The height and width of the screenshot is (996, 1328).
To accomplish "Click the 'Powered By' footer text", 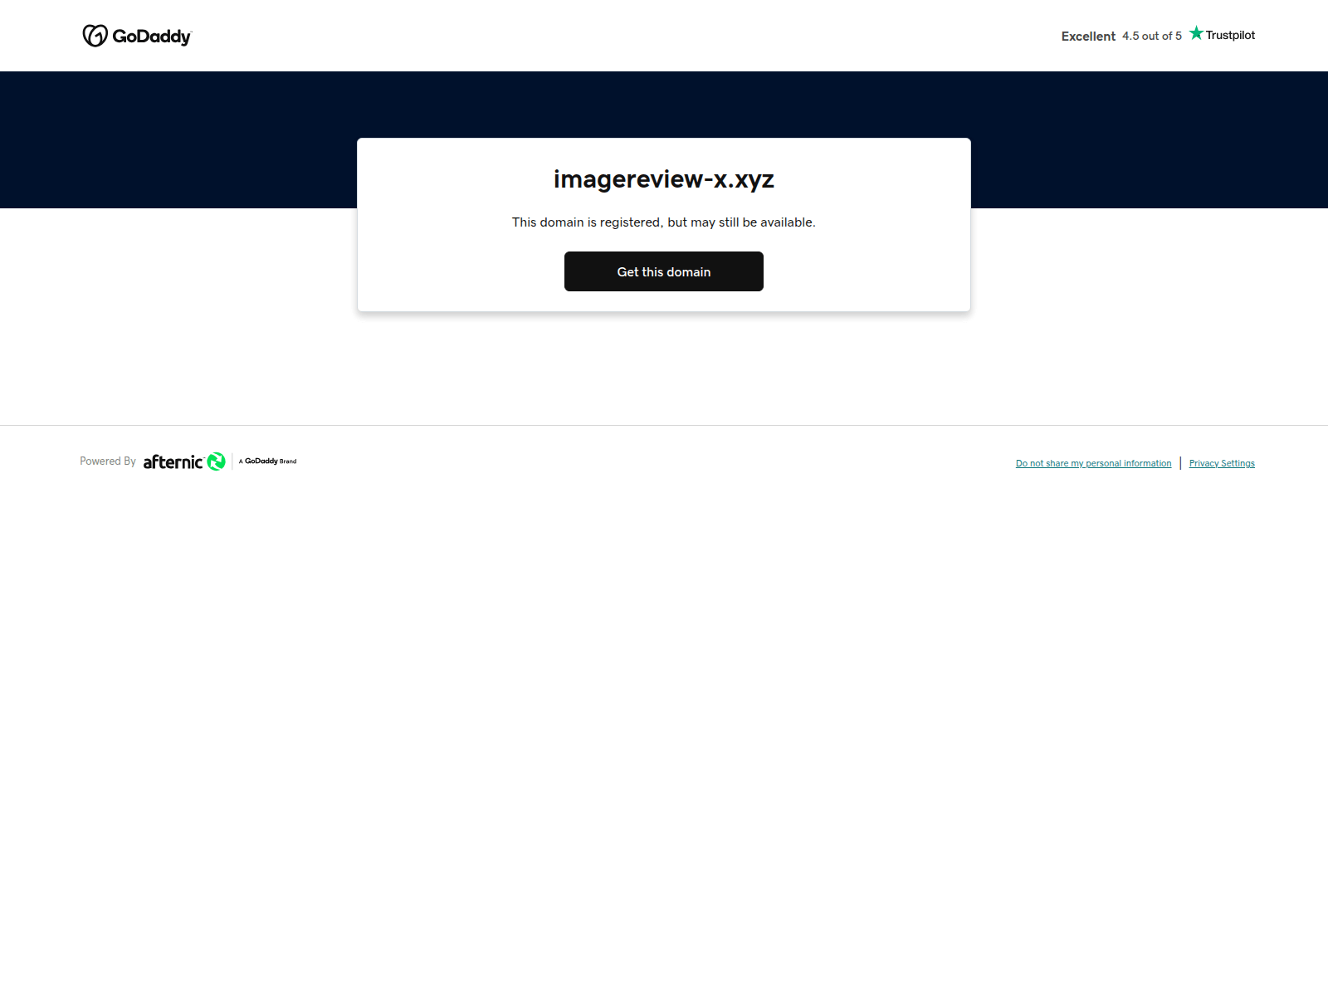I will coord(108,461).
